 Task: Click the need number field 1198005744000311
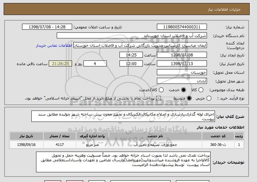coord(182,27)
